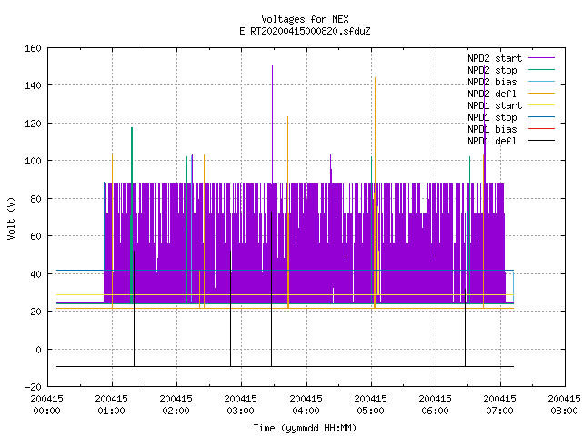Click the 'NPD2 defl' legend label
The height and width of the screenshot is (436, 582).
pos(492,94)
